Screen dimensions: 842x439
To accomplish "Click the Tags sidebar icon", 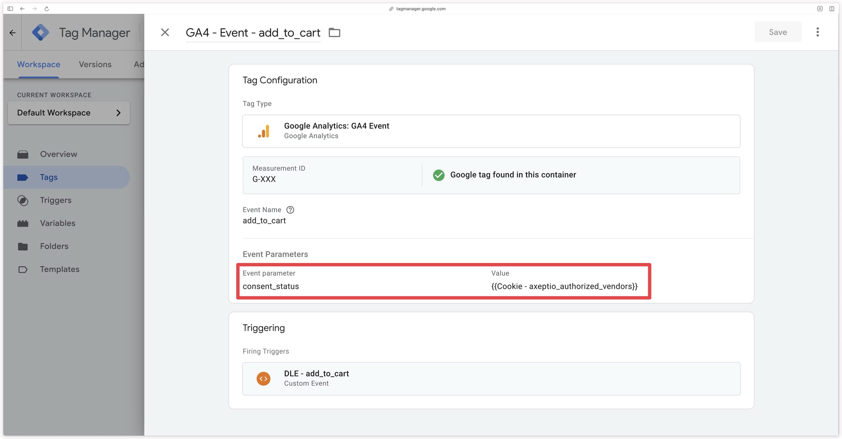I will (23, 177).
